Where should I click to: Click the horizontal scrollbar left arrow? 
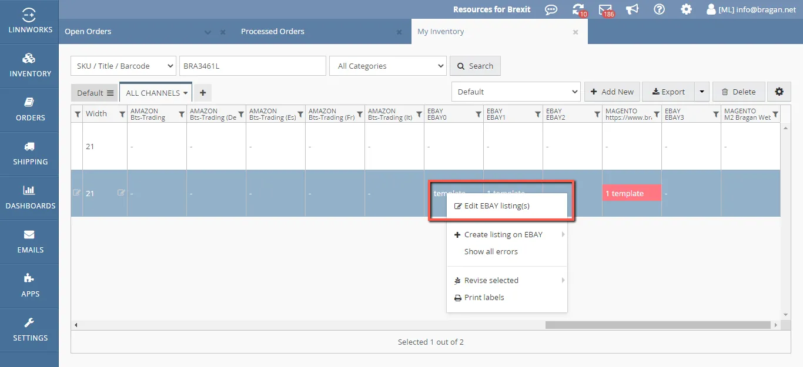coord(75,325)
